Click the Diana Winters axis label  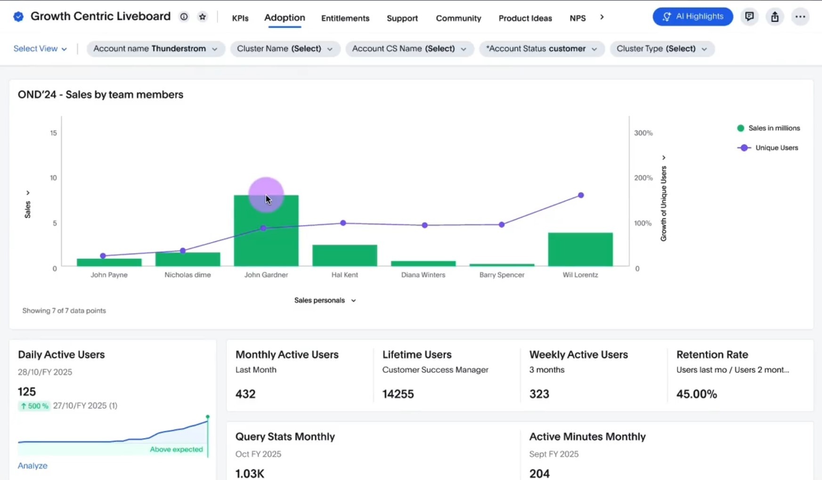[x=423, y=275]
